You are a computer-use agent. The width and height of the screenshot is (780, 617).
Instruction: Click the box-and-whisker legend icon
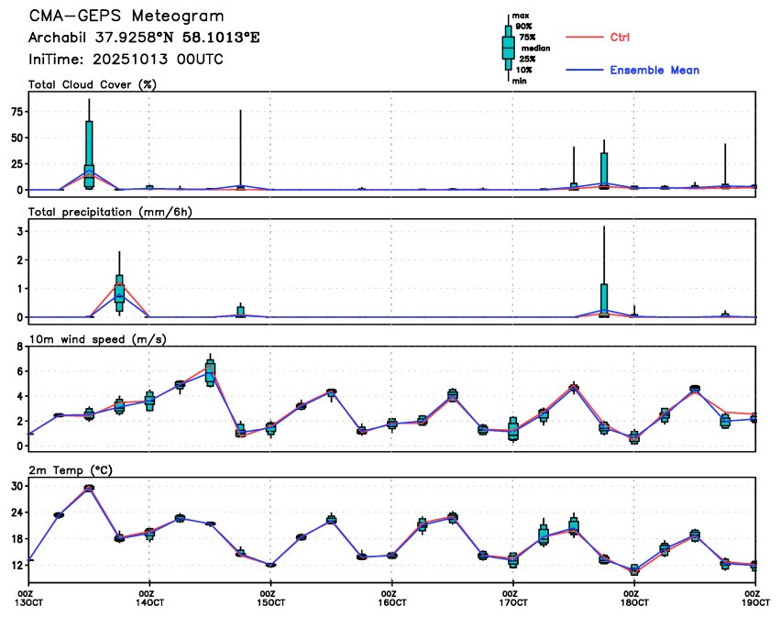pyautogui.click(x=508, y=48)
